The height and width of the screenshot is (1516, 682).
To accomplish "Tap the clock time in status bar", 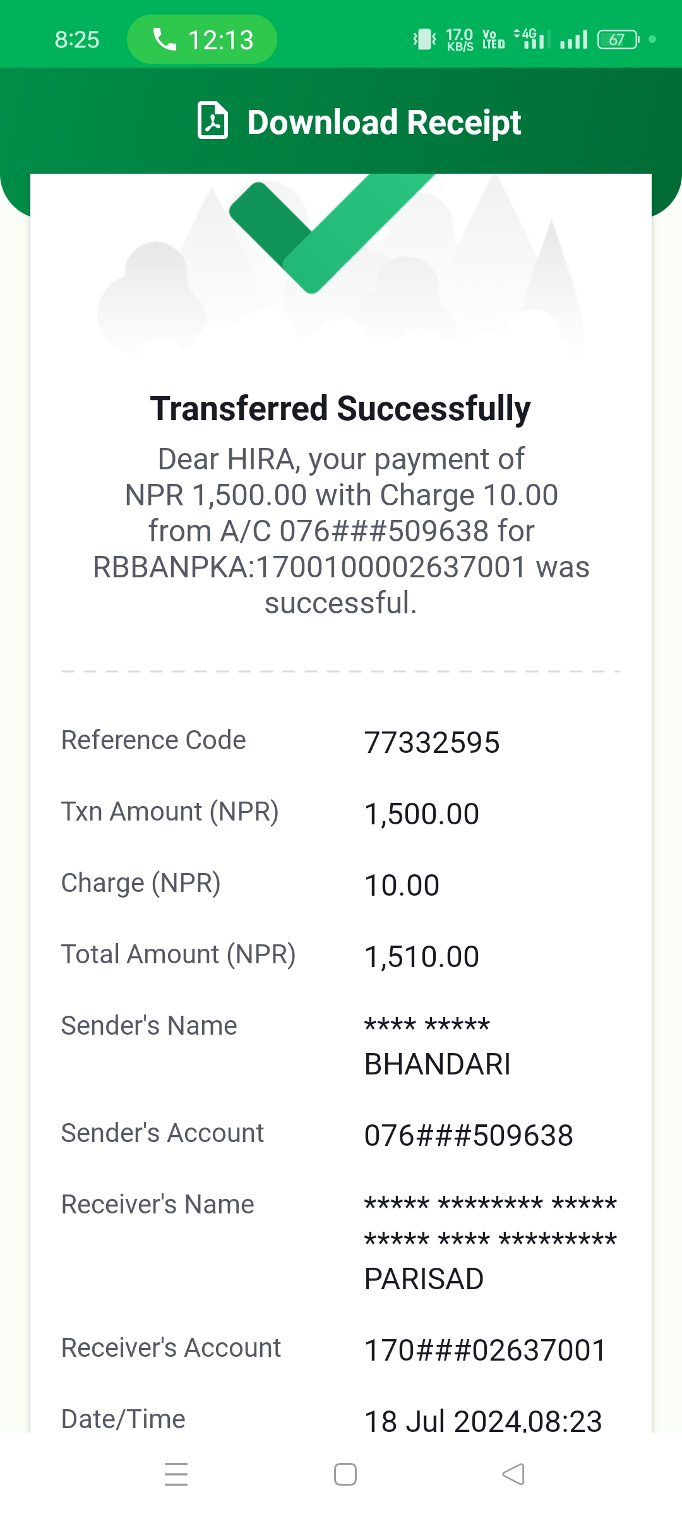I will tap(77, 39).
